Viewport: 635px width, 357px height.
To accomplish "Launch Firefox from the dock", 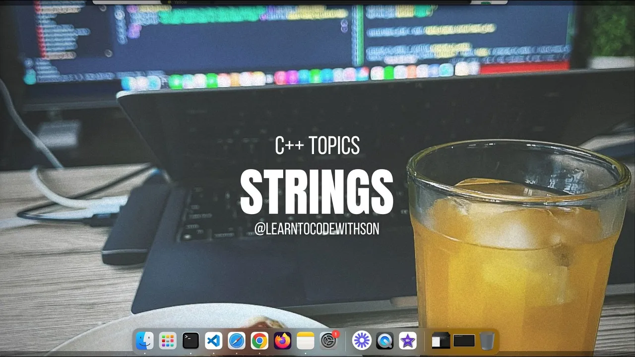I will tap(282, 341).
